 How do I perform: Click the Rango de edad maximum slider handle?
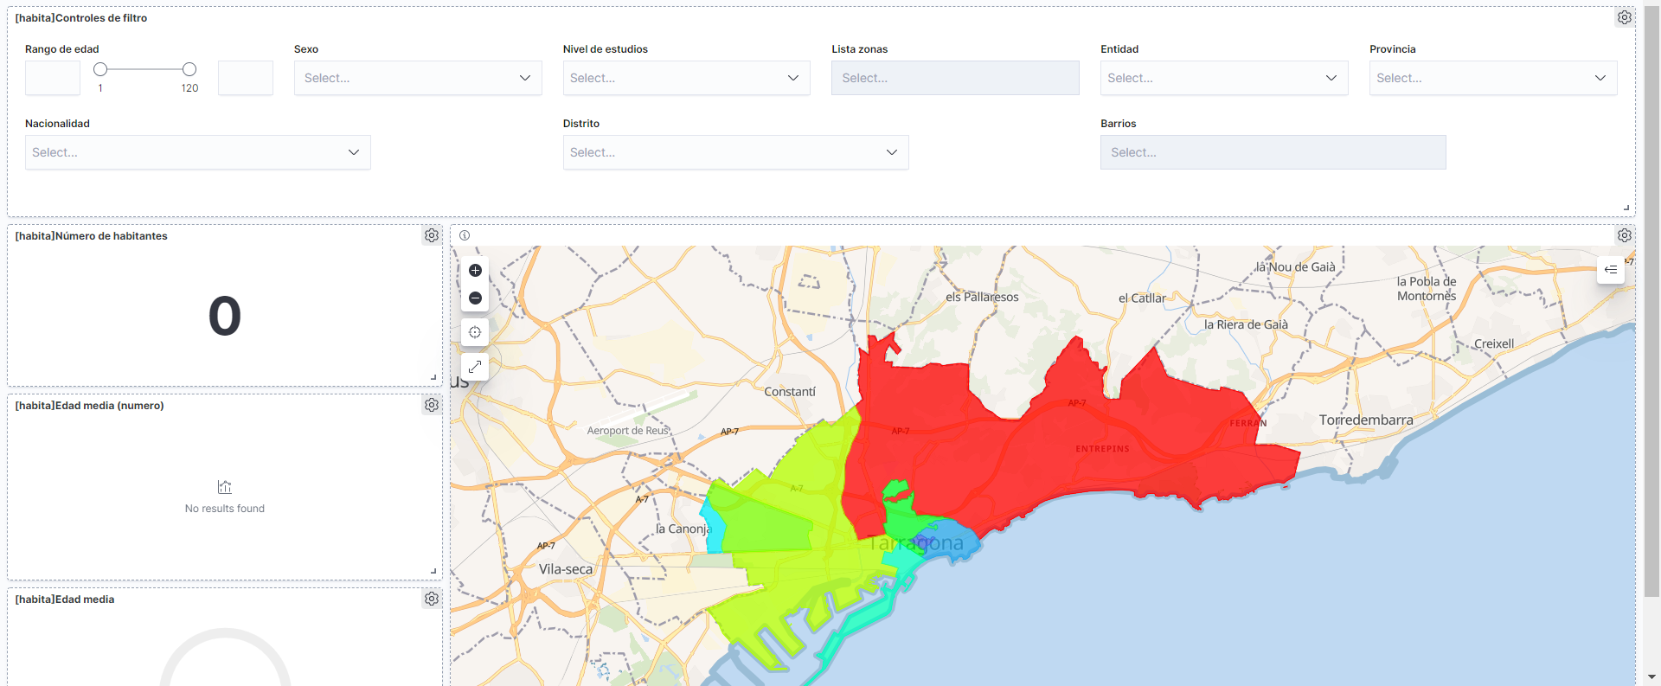tap(189, 69)
